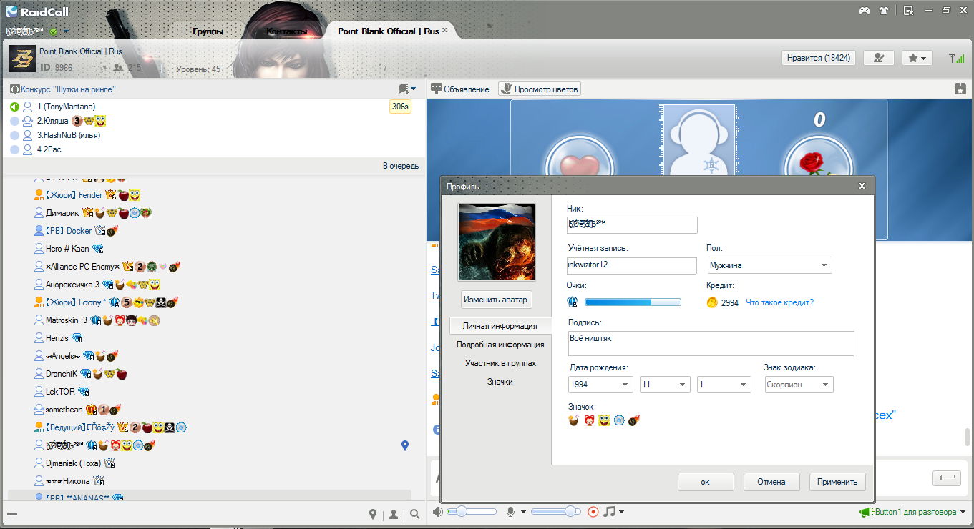
Task: Click the music note icon
Action: click(609, 512)
